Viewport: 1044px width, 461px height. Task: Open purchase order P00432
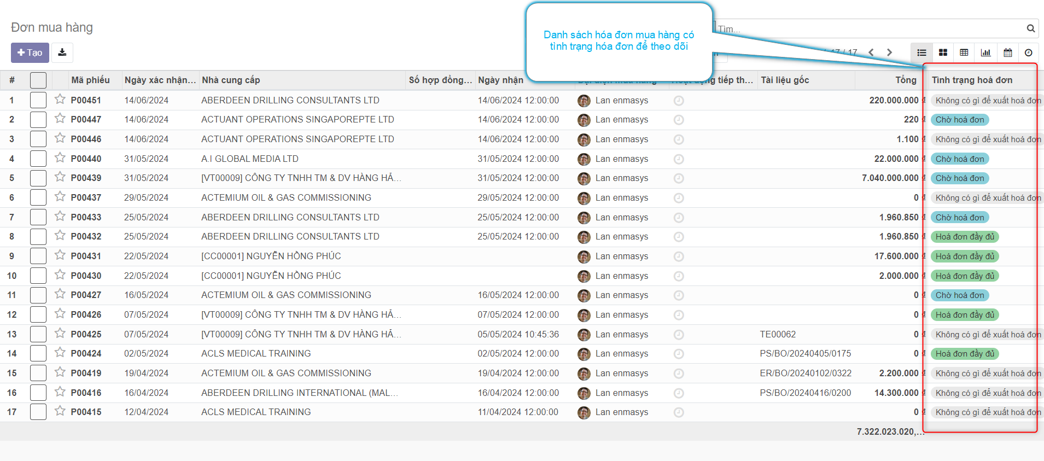[86, 237]
